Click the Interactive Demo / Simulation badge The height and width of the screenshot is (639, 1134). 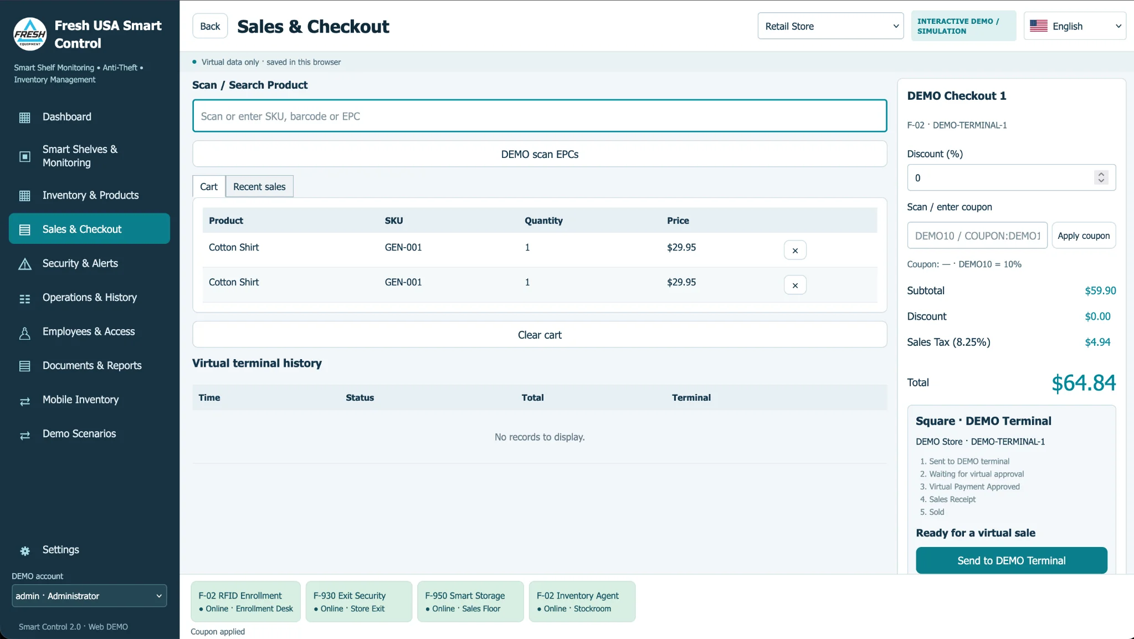pyautogui.click(x=963, y=26)
